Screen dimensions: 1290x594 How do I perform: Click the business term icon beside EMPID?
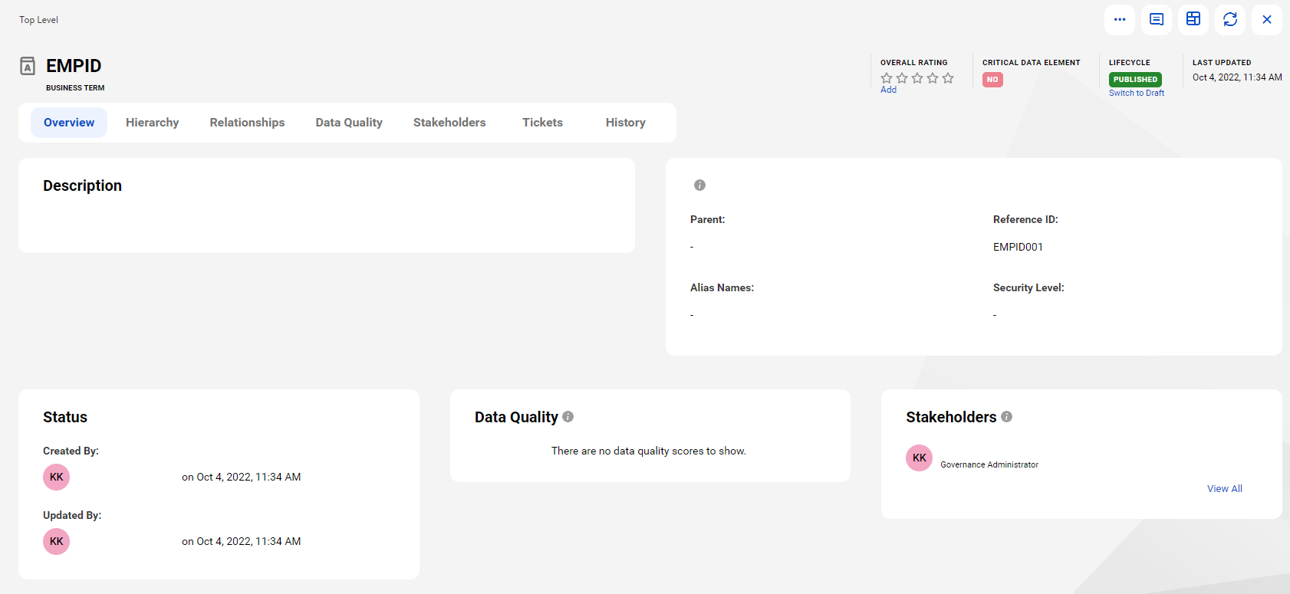[x=28, y=66]
